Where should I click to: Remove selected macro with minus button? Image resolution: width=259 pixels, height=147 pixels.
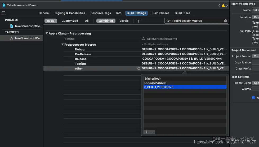click(152, 132)
